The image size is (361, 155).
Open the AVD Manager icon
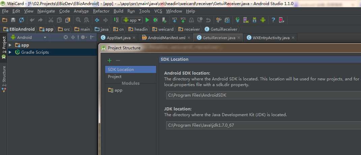tap(246, 20)
